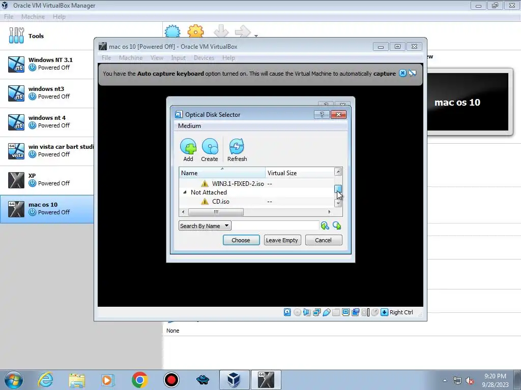Select Windows NT 3.1 VM in sidebar
Image resolution: width=521 pixels, height=390 pixels.
[47, 64]
